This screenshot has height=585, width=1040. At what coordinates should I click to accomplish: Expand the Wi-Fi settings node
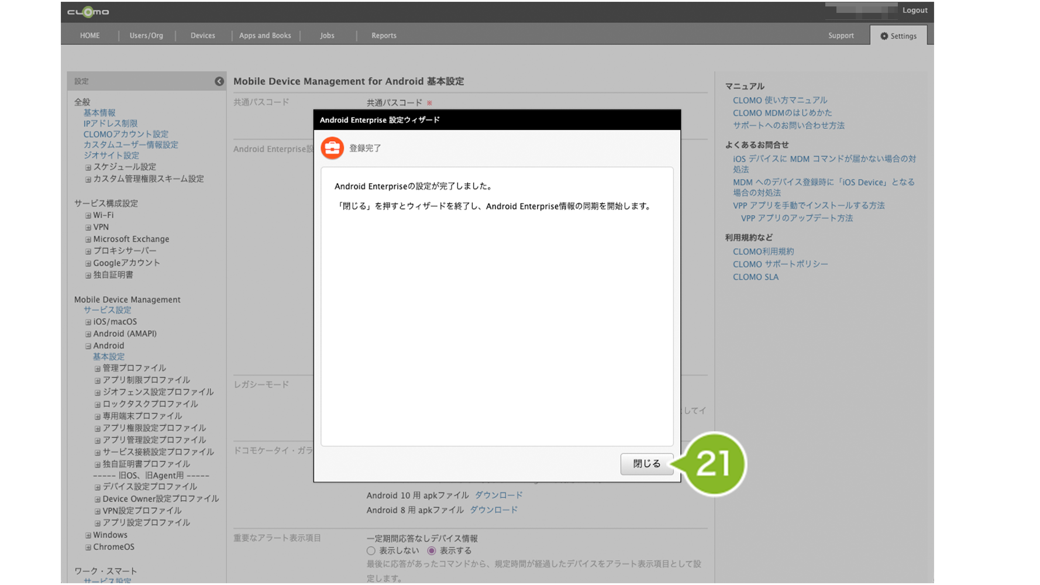click(88, 216)
